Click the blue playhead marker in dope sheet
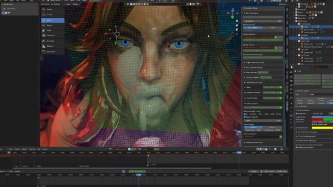Image resolution: width=333 pixels, height=187 pixels. [239, 152]
